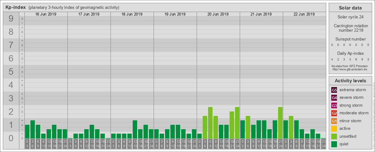
Task: Click the Kp level 5 axis label
Action: pyautogui.click(x=11, y=72)
